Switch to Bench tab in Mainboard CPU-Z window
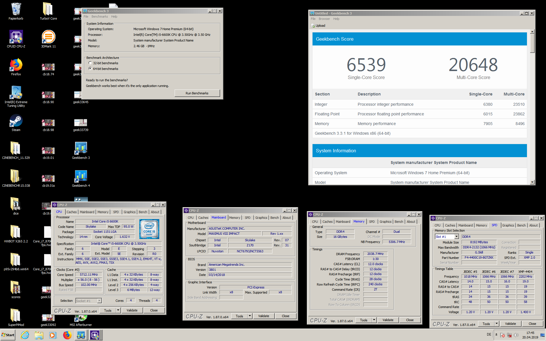This screenshot has width=546, height=341. coord(274,218)
